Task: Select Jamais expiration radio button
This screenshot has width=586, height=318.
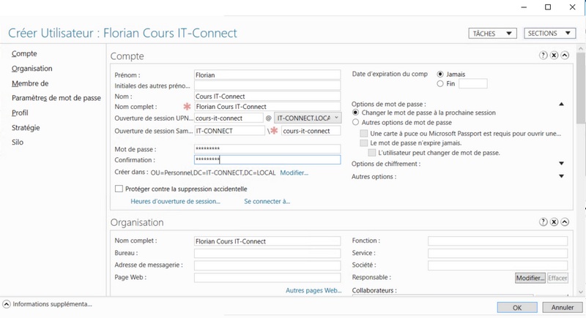Action: pos(440,75)
